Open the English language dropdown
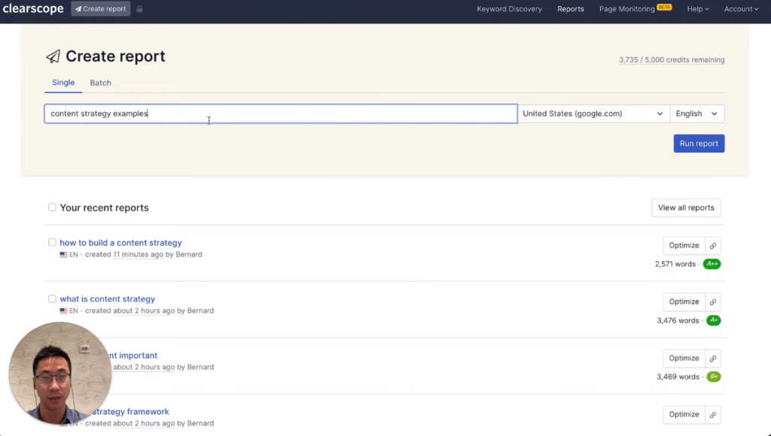The image size is (771, 436). 696,114
